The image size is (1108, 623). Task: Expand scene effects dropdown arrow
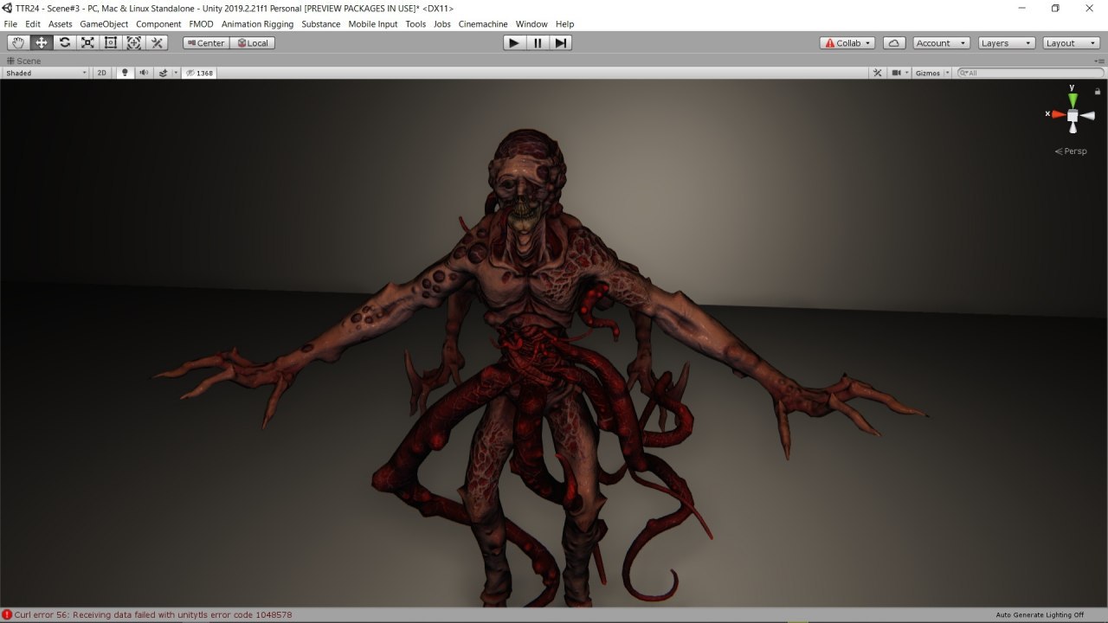(176, 73)
